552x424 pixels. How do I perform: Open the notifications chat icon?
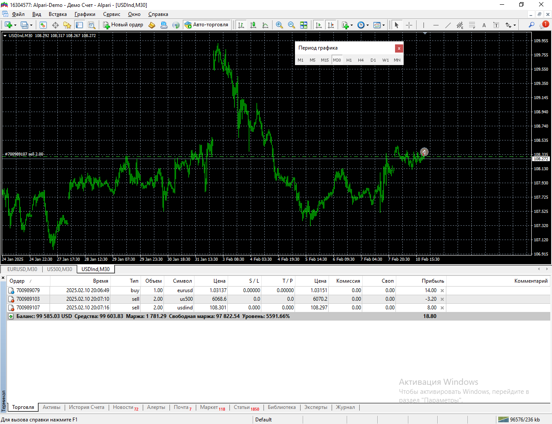pyautogui.click(x=544, y=25)
